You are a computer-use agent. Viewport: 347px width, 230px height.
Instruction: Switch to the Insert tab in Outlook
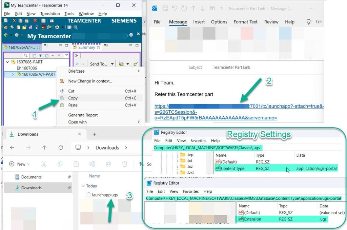click(199, 22)
